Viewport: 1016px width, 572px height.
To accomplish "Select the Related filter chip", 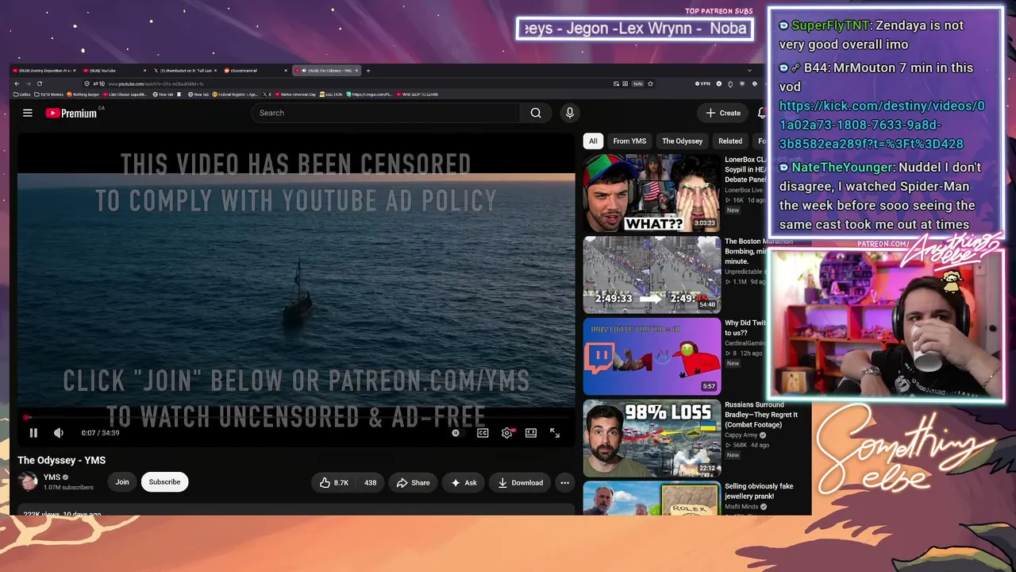I will tap(730, 141).
